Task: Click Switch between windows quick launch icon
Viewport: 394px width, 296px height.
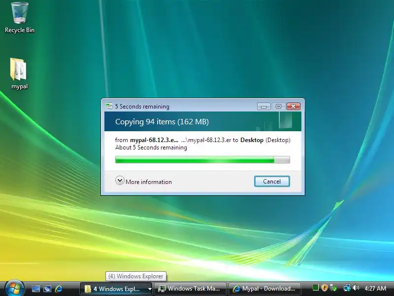Action: pos(47,289)
